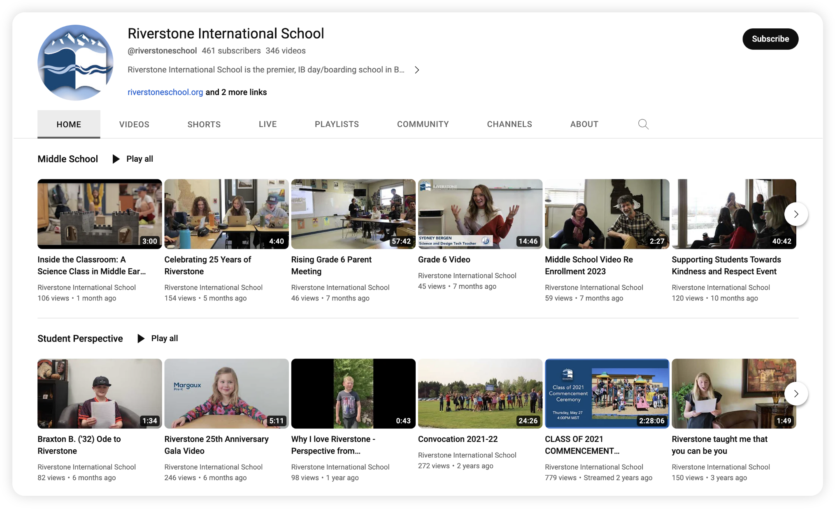The image size is (835, 509).
Task: Open the riverstoneschool.org link
Action: pos(165,92)
